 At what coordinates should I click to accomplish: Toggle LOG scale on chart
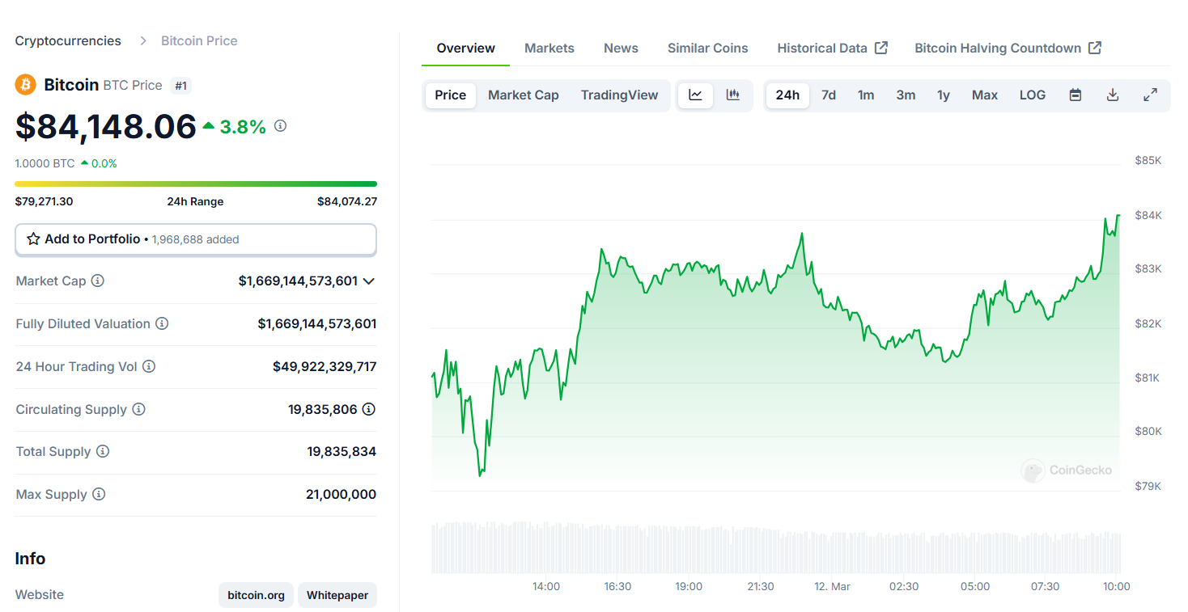(1033, 95)
